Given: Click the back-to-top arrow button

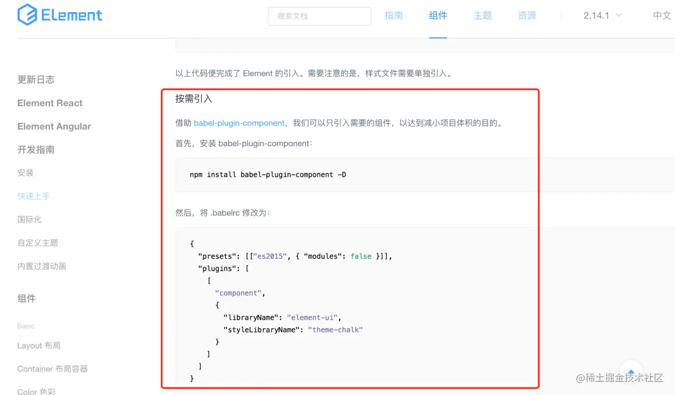Looking at the screenshot, I should coord(631,373).
